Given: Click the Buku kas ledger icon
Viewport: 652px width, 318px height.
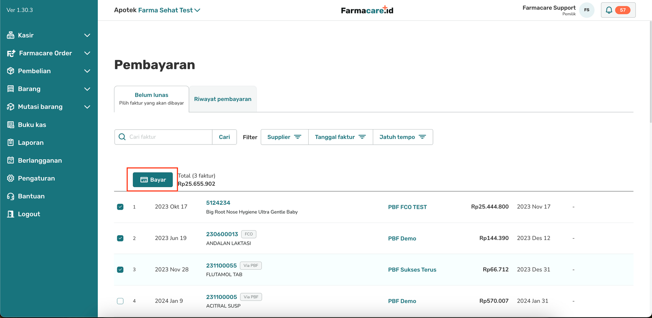Looking at the screenshot, I should click(11, 125).
